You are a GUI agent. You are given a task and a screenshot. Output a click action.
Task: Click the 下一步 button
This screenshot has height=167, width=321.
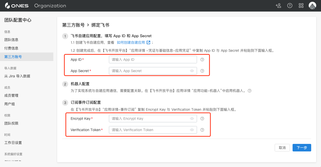pos(302,148)
